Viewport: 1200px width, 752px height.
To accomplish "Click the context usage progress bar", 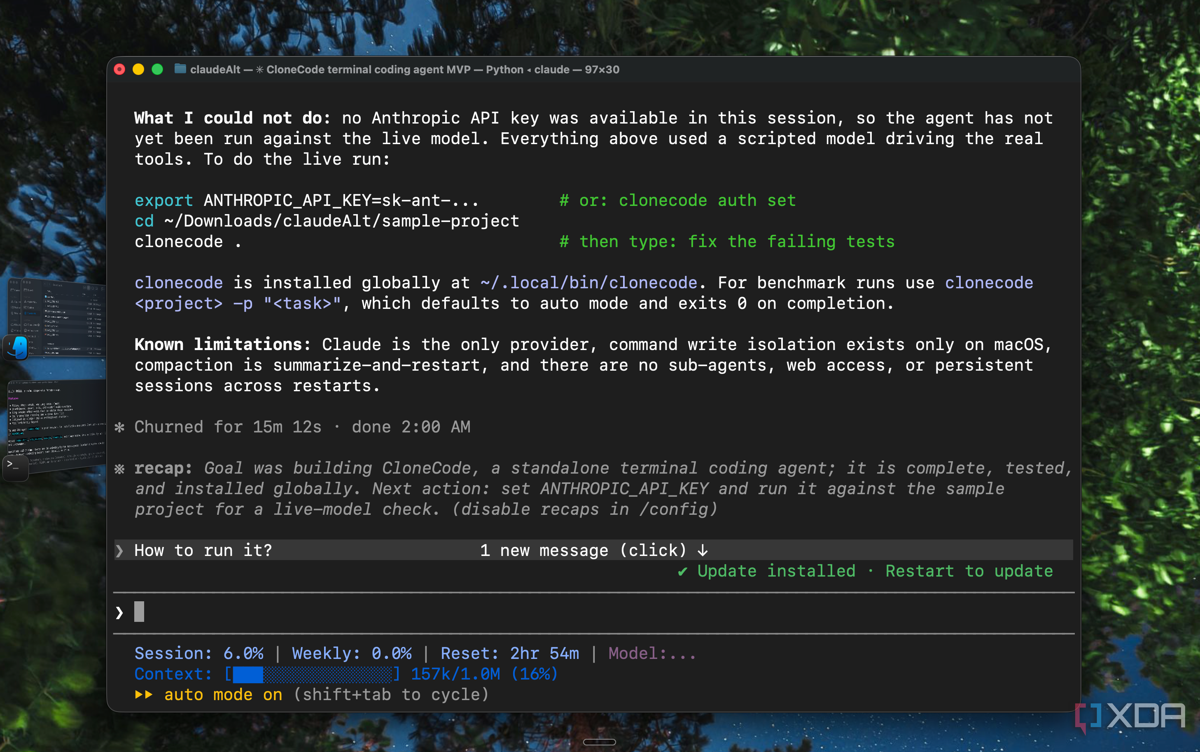I will pyautogui.click(x=312, y=675).
